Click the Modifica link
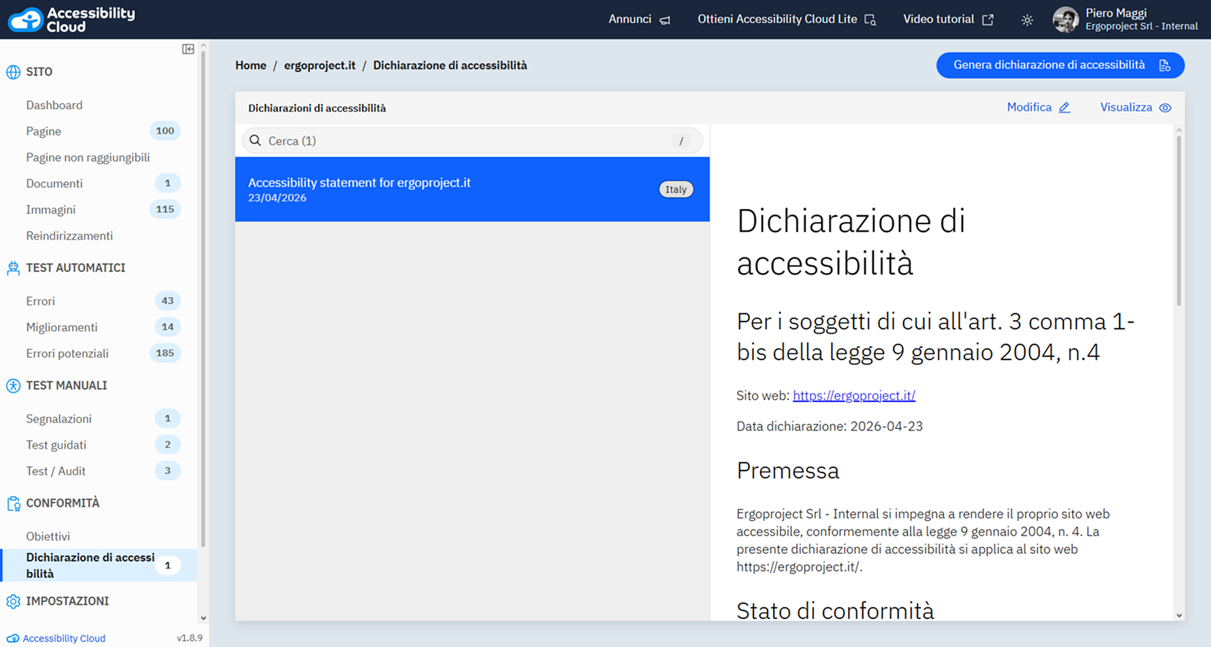1211x647 pixels. 1039,108
